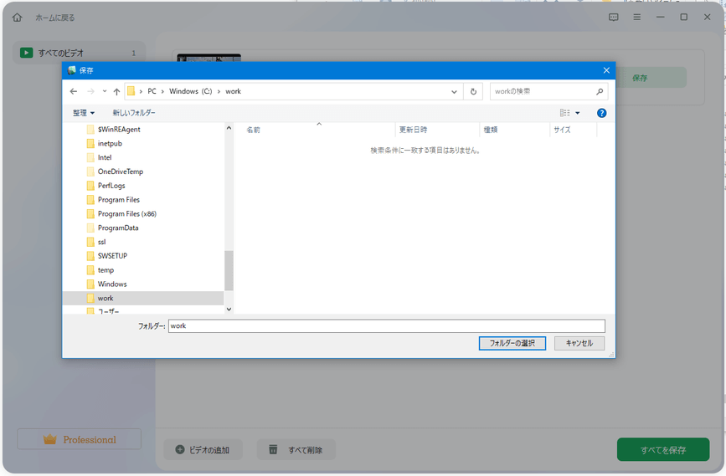The height and width of the screenshot is (476, 726).
Task: Refresh the work folder listing
Action: pos(474,91)
